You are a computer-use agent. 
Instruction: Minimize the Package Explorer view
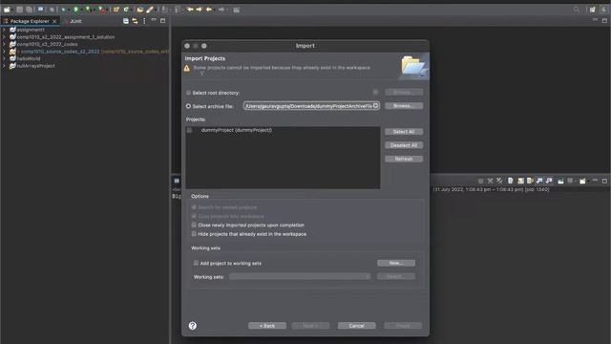click(x=154, y=20)
